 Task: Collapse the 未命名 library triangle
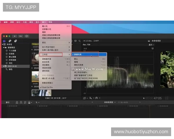click(2, 44)
